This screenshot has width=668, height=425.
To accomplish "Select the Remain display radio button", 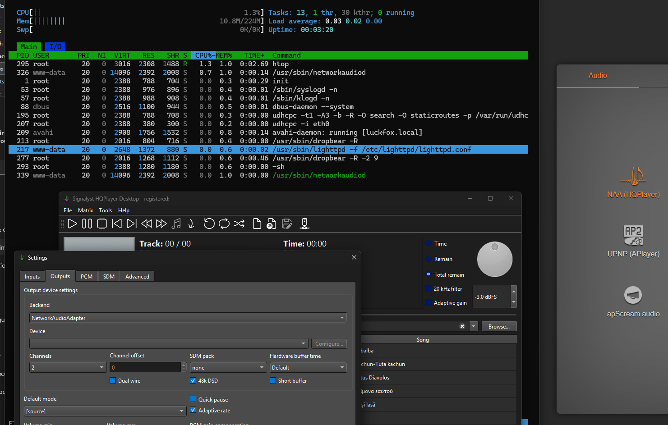I will [x=428, y=259].
